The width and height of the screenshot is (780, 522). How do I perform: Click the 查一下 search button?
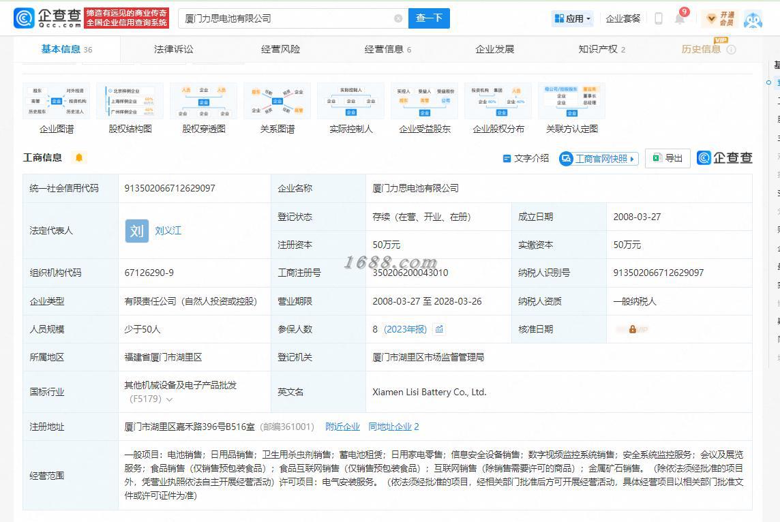429,18
